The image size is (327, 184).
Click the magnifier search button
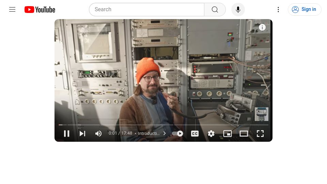(215, 10)
